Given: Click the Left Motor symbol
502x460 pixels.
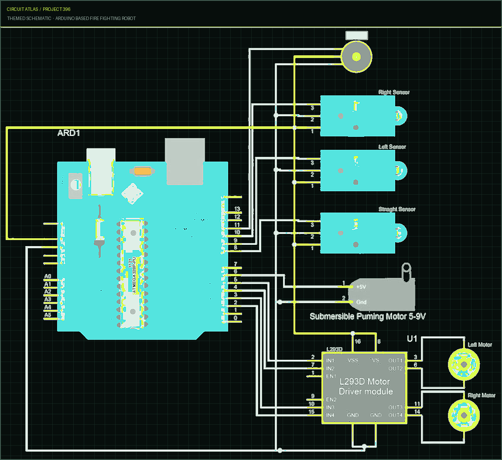Looking at the screenshot, I should tap(464, 364).
